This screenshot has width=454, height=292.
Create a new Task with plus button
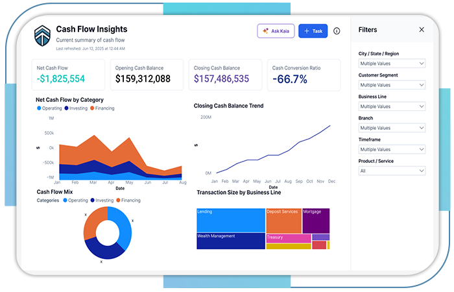[313, 31]
